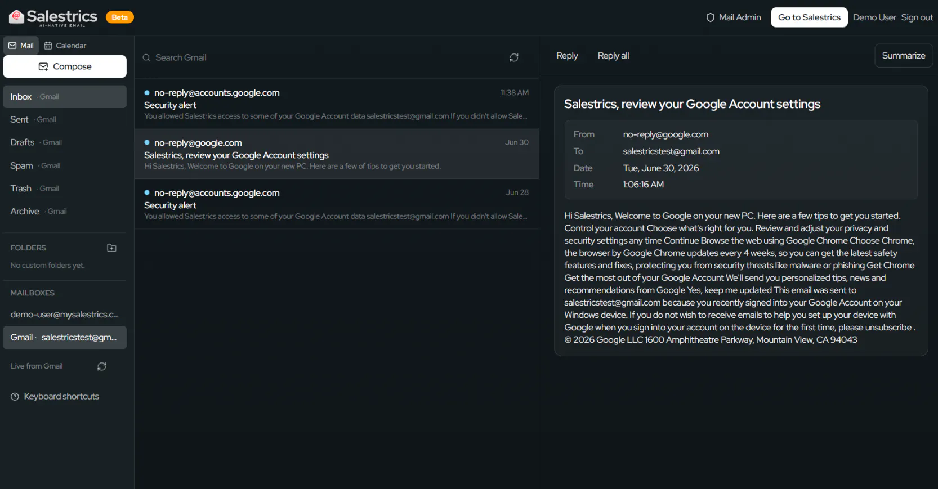Click Reply
938x489 pixels.
567,56
